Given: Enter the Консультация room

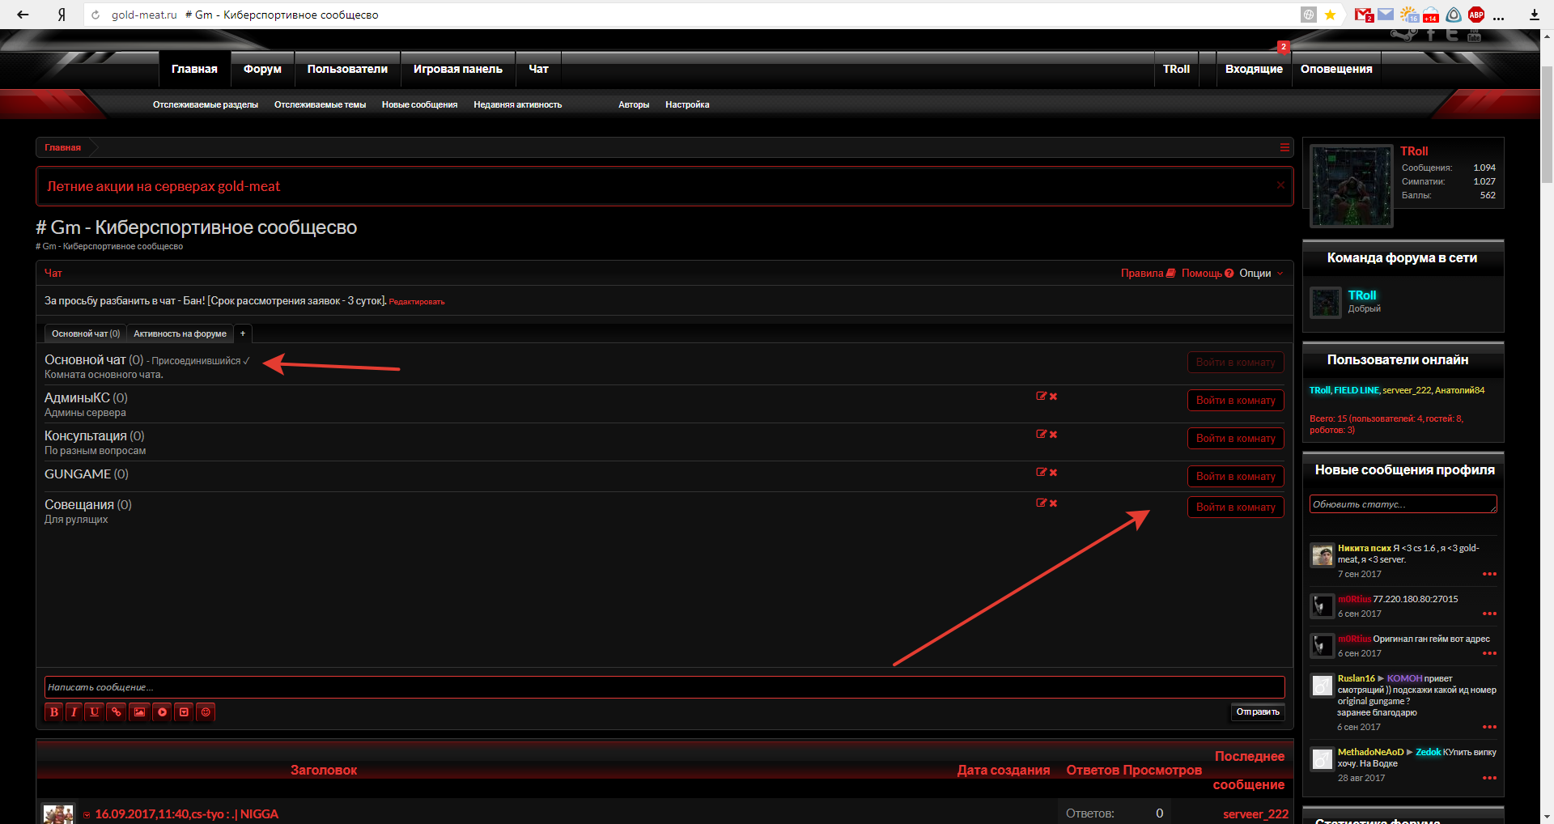Looking at the screenshot, I should pos(1235,439).
